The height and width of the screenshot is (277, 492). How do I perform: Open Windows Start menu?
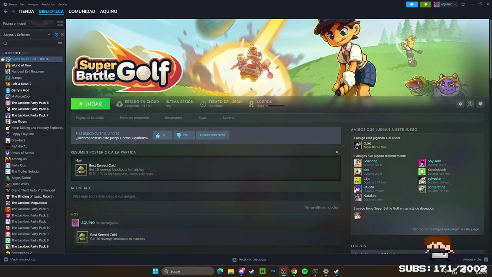pos(156,271)
